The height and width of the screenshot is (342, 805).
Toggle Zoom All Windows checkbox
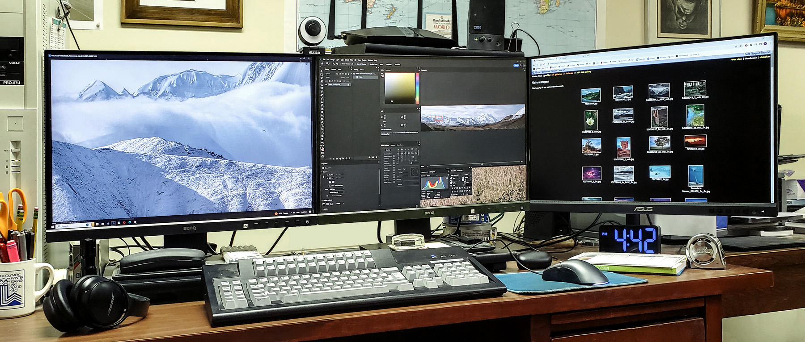tap(356, 64)
